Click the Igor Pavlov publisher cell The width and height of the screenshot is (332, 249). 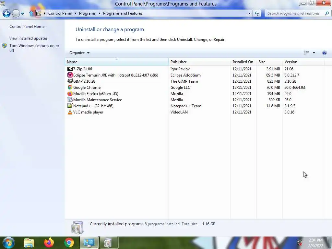point(180,69)
